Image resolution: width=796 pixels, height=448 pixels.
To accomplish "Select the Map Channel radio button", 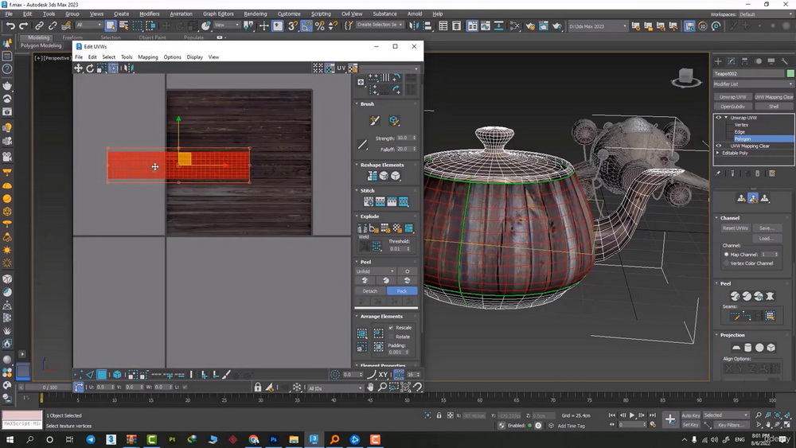I will coord(727,254).
